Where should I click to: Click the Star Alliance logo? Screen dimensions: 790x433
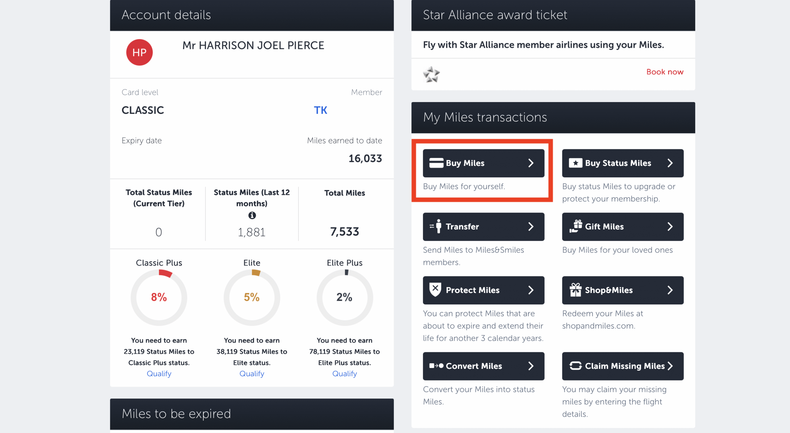point(431,74)
